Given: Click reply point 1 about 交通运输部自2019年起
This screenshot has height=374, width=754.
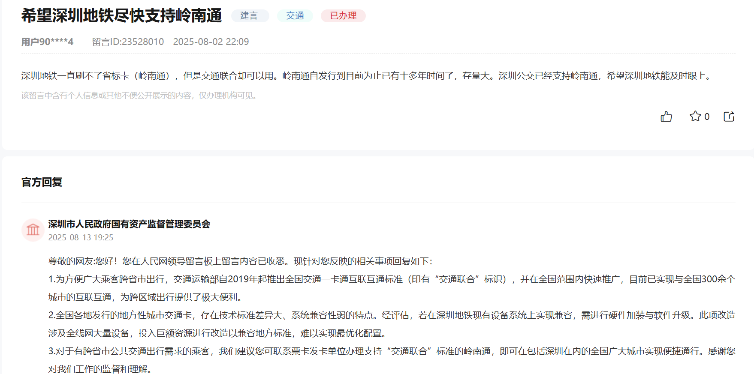Looking at the screenshot, I should pyautogui.click(x=392, y=288).
